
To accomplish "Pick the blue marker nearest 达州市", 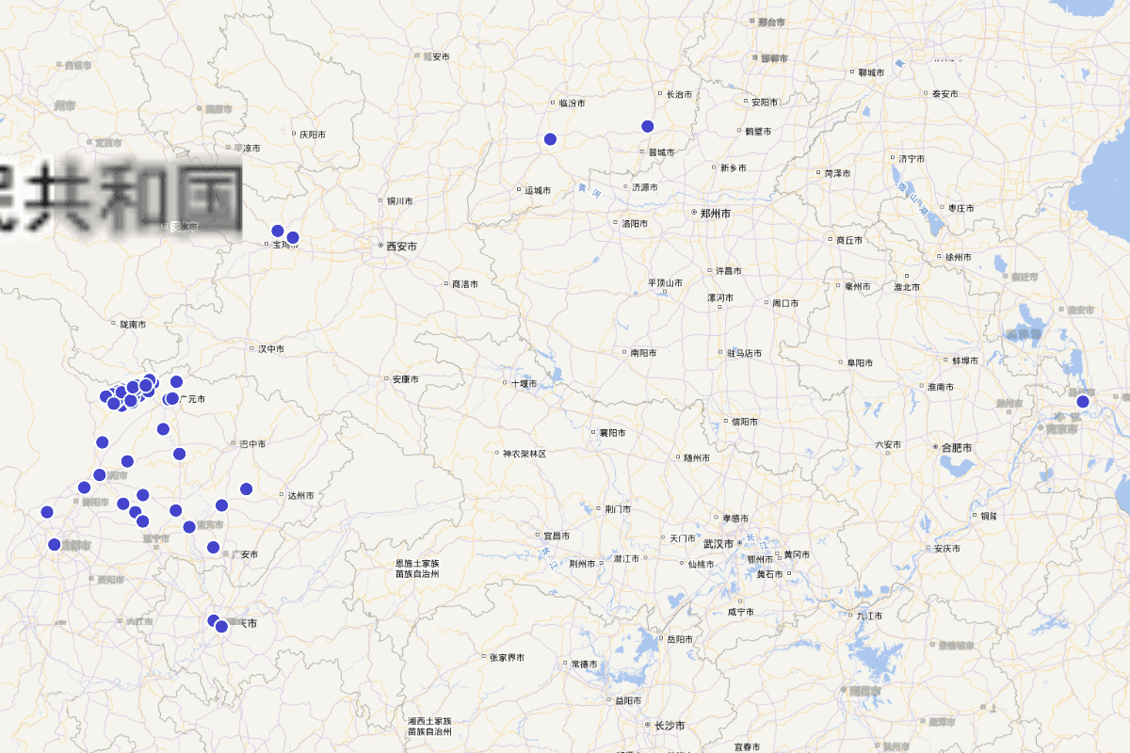I will (x=247, y=489).
